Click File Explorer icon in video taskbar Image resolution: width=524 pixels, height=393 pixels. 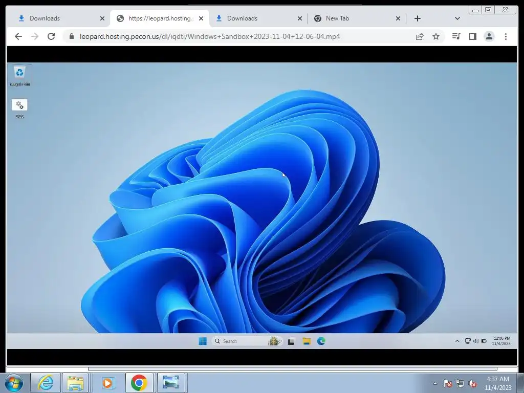tap(307, 341)
